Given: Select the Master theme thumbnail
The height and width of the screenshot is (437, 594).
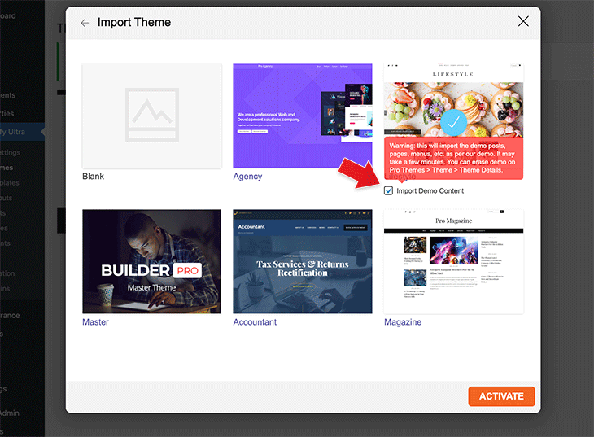Looking at the screenshot, I should (x=152, y=261).
